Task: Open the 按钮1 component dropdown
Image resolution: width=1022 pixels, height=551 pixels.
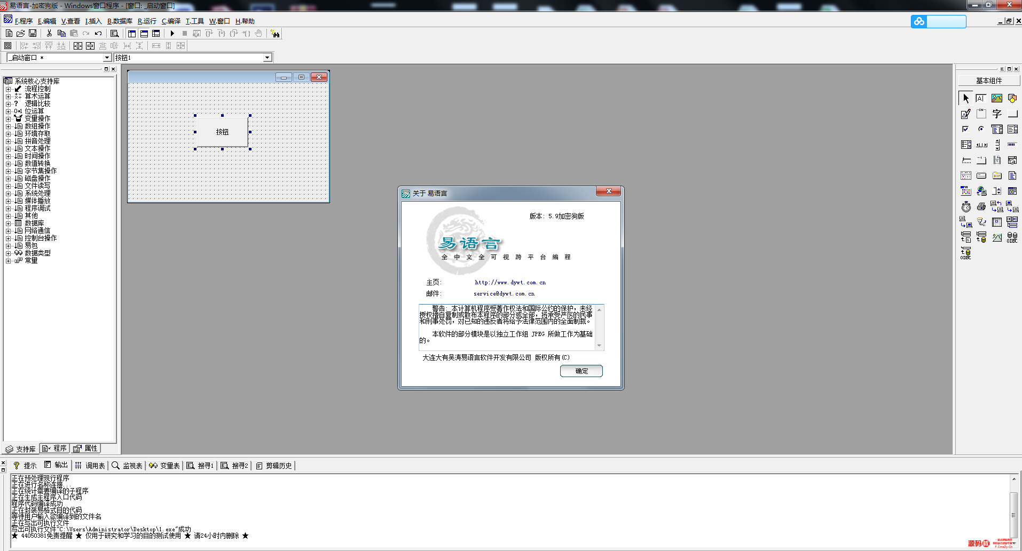Action: [267, 58]
